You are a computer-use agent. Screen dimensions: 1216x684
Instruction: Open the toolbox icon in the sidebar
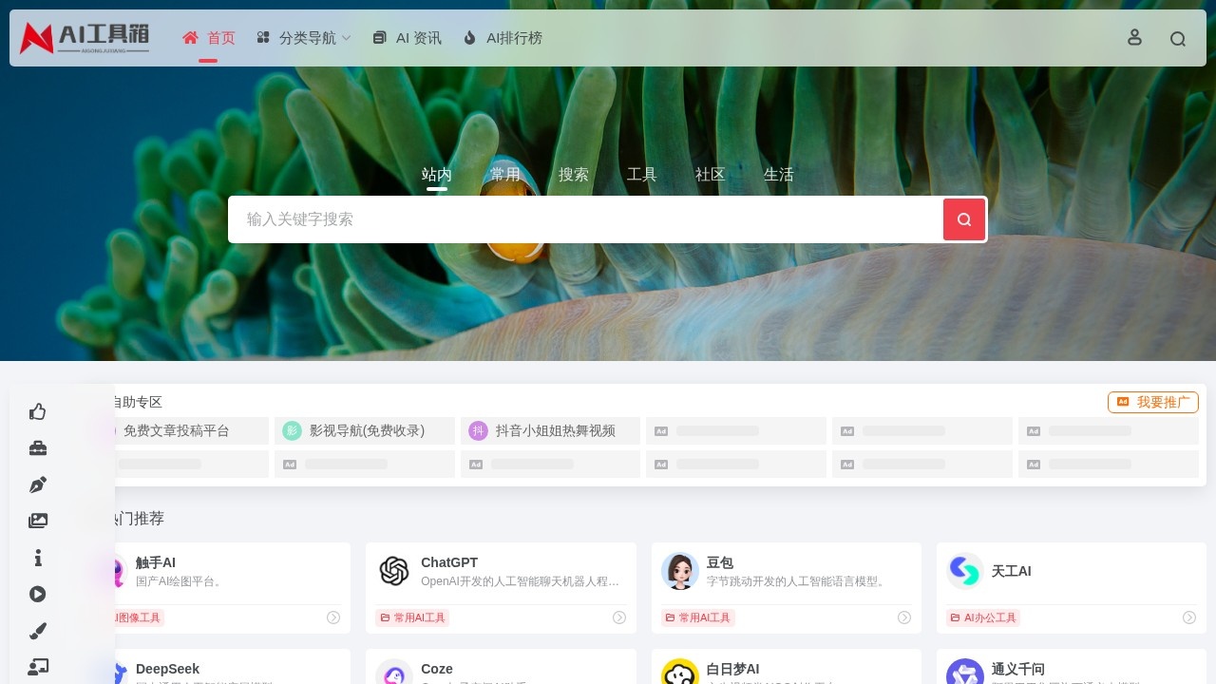coord(38,447)
